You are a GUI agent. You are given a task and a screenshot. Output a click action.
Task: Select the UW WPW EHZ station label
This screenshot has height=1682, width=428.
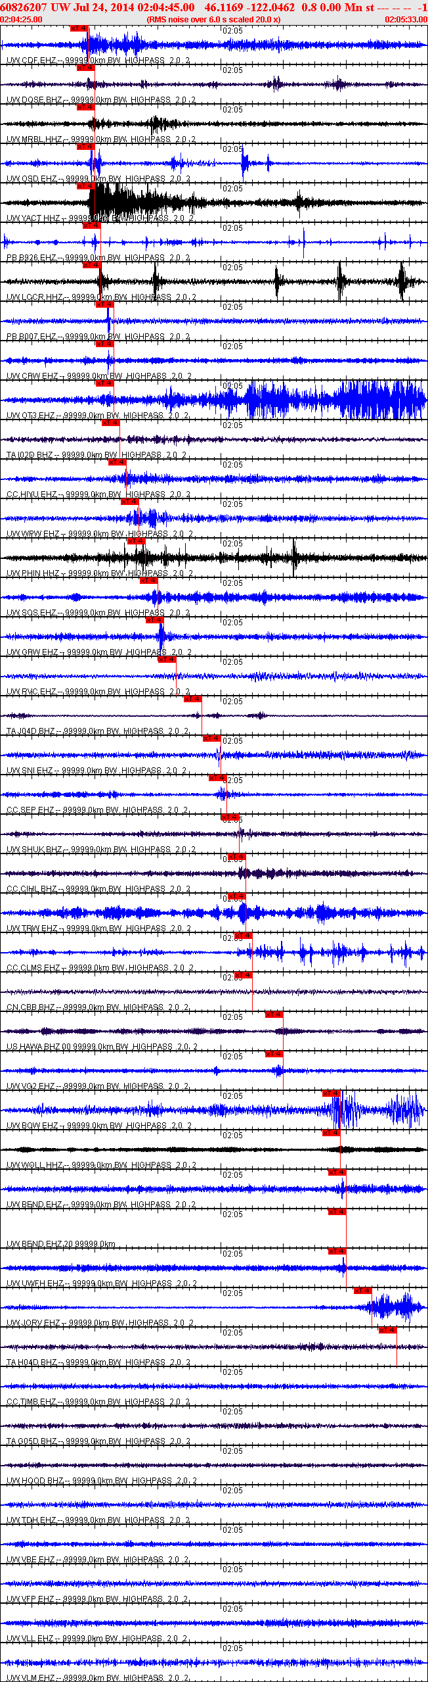tap(100, 534)
